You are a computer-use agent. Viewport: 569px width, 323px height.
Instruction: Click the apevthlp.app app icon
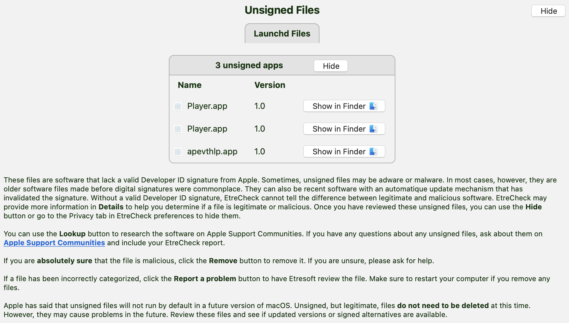point(178,152)
